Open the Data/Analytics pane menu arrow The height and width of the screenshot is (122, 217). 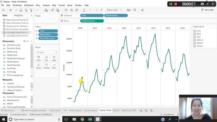click(x=31, y=15)
